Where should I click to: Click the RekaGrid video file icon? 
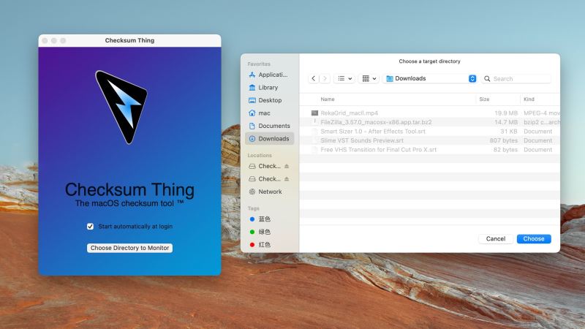[x=314, y=113]
